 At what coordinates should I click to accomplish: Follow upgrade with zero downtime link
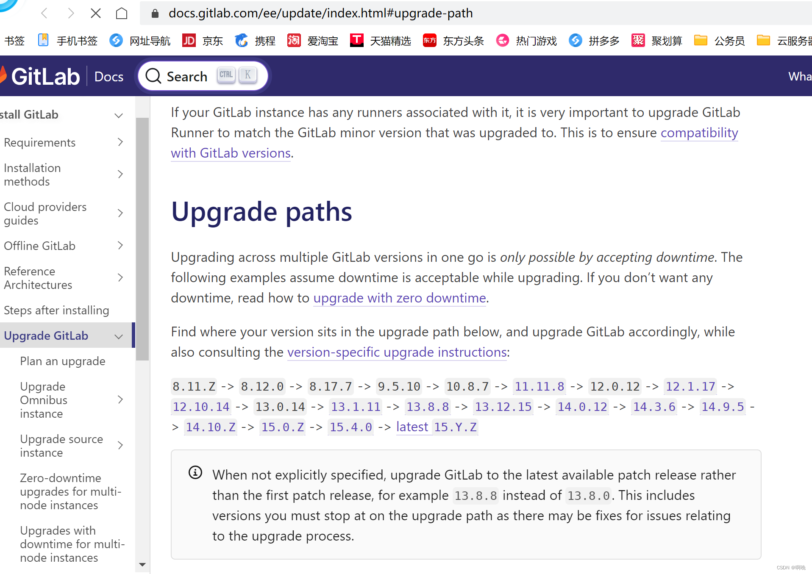(x=399, y=298)
